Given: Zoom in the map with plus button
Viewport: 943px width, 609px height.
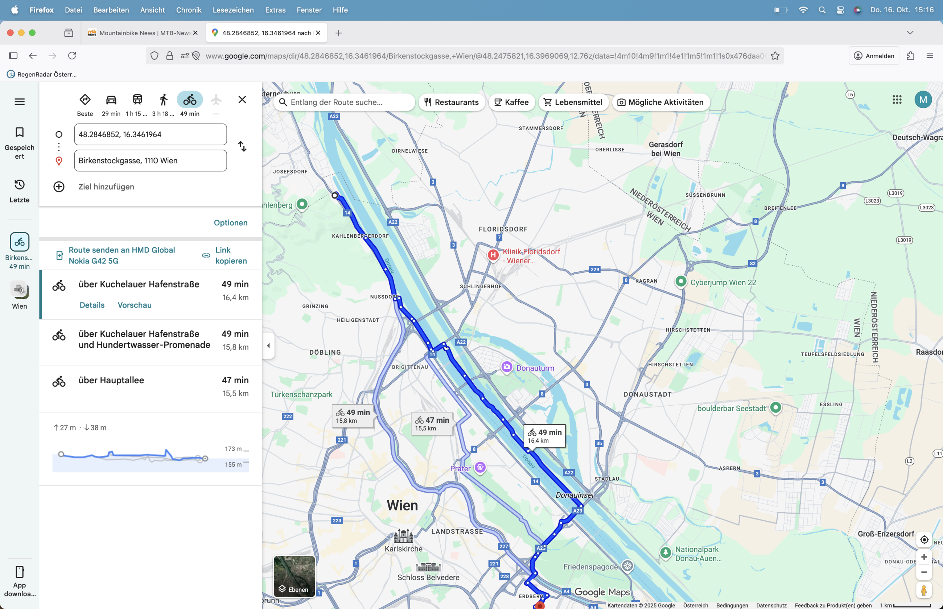Looking at the screenshot, I should click(x=924, y=557).
